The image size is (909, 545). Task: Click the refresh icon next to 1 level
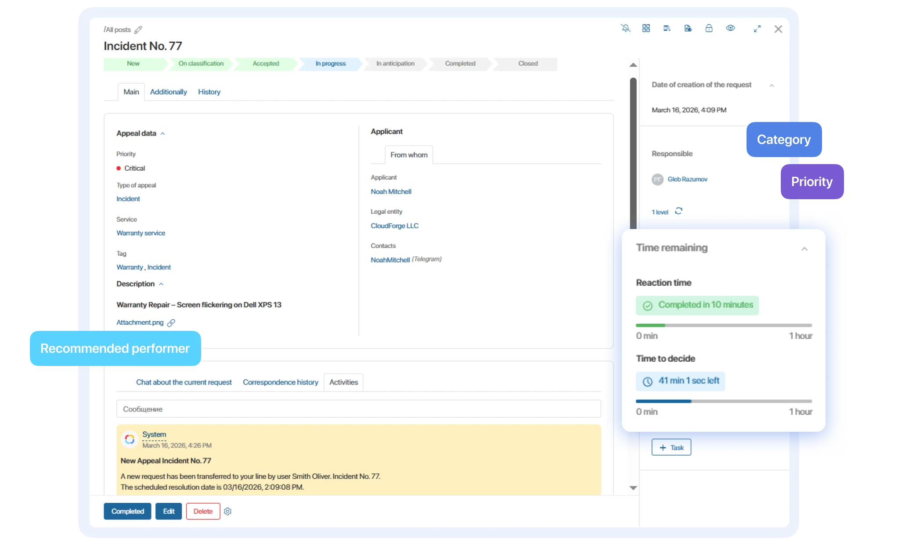[678, 211]
